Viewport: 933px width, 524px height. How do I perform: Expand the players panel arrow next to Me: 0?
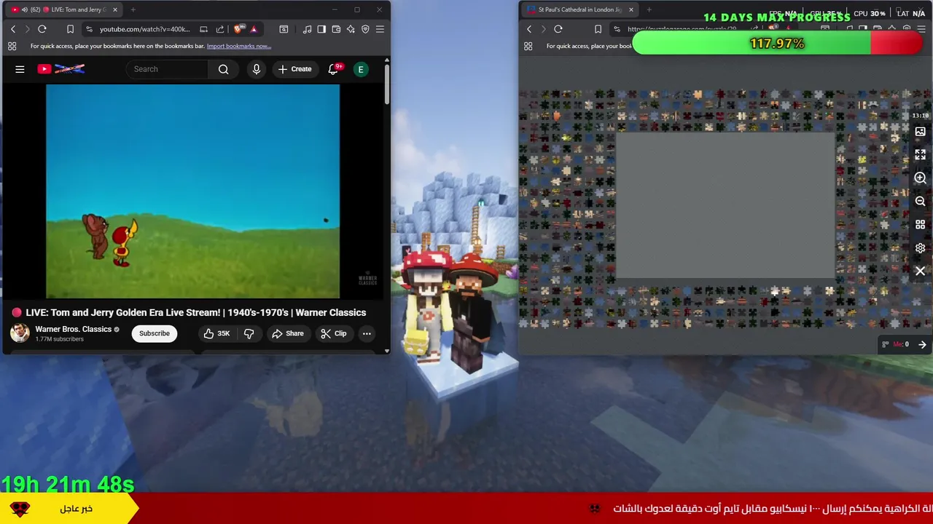tap(922, 344)
